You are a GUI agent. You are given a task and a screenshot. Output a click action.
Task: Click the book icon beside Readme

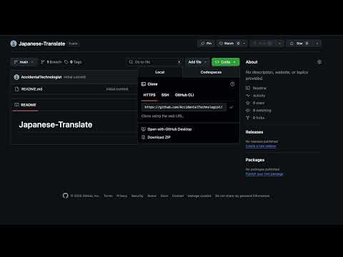click(x=248, y=88)
